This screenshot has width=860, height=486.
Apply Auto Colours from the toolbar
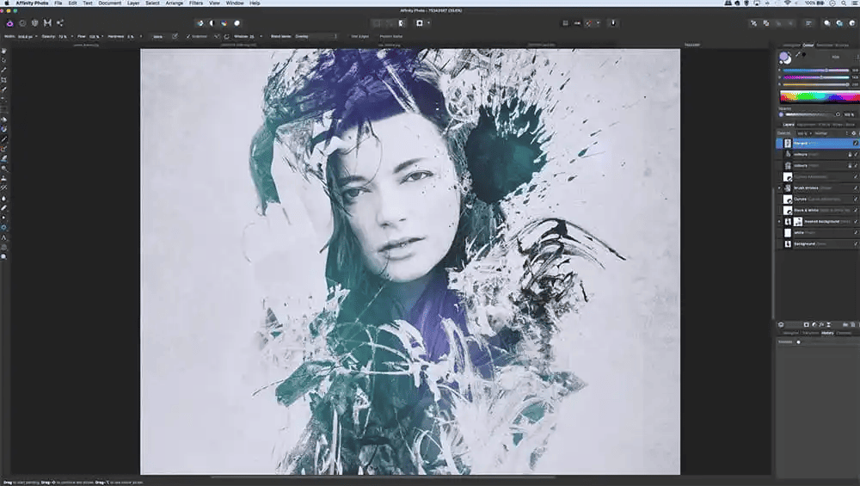[x=224, y=23]
